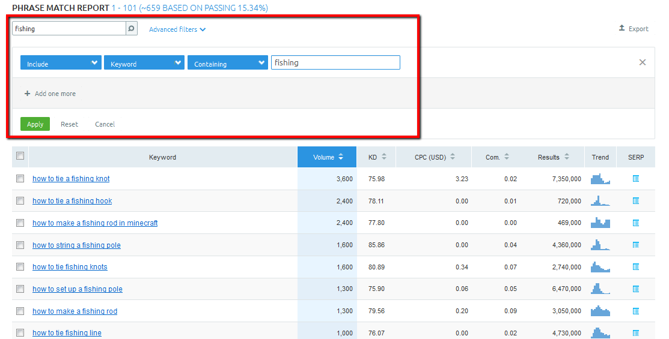Click the SERP column header
669x339 pixels.
pyautogui.click(x=636, y=157)
